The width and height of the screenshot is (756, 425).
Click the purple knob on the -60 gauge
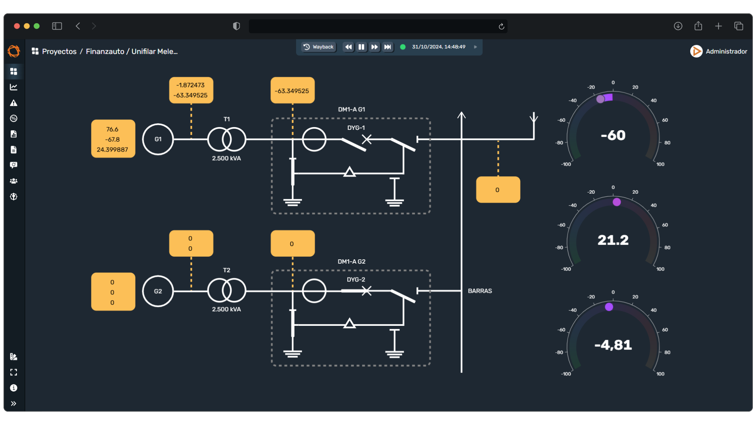point(600,99)
